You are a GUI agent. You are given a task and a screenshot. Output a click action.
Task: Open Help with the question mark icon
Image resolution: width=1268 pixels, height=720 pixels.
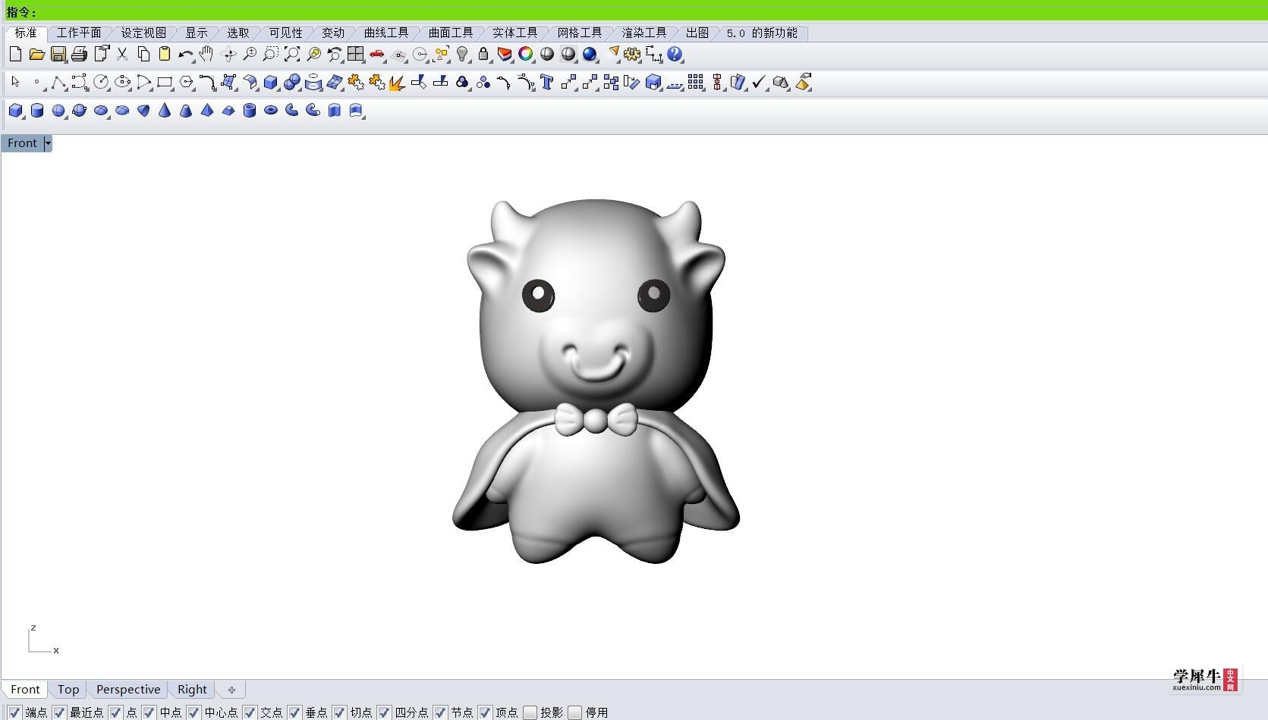(x=675, y=54)
